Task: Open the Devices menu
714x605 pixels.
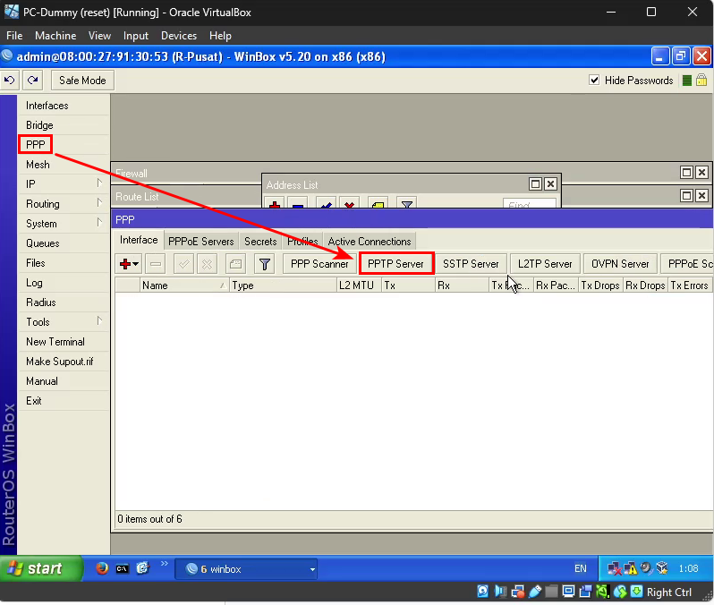Action: (x=179, y=36)
